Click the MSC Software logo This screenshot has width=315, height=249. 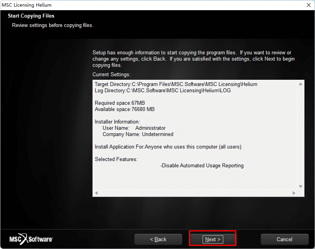[31, 239]
